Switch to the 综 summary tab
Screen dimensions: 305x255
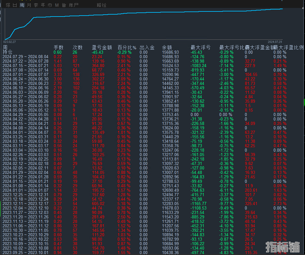point(8,5)
